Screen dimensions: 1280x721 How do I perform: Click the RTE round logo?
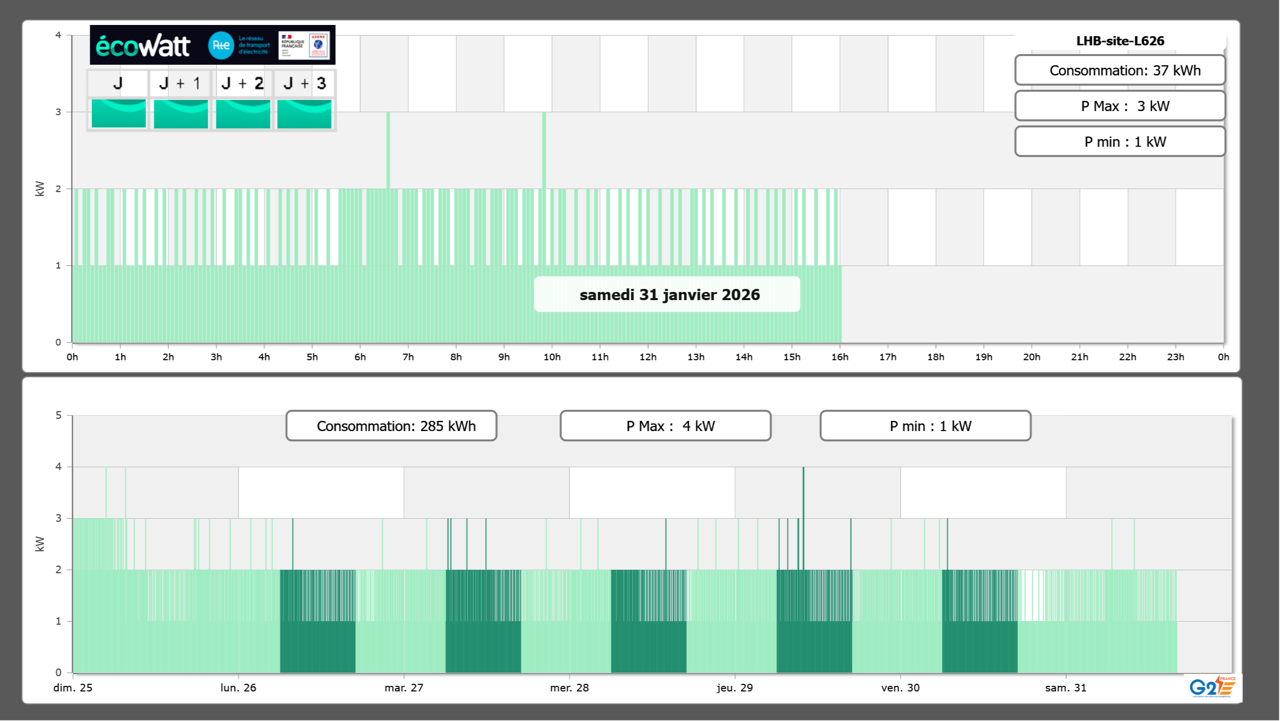click(221, 45)
